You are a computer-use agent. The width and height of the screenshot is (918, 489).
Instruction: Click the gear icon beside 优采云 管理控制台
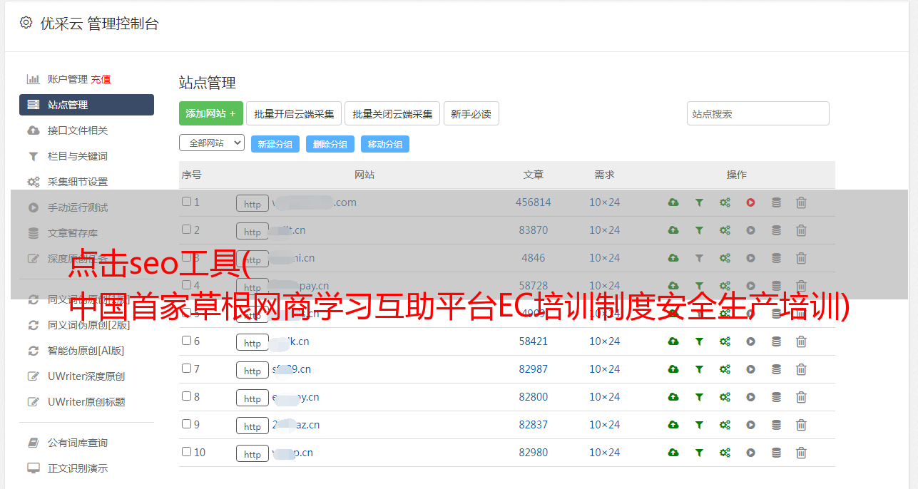(x=26, y=23)
